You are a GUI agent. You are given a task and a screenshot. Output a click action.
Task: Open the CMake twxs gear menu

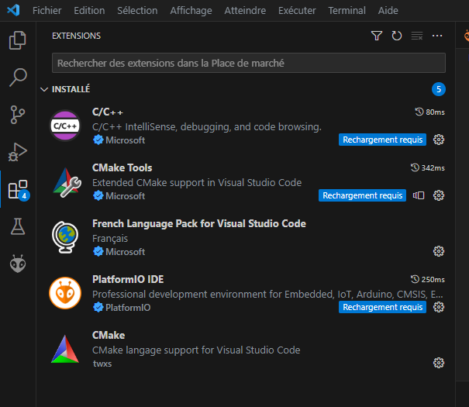pos(439,363)
